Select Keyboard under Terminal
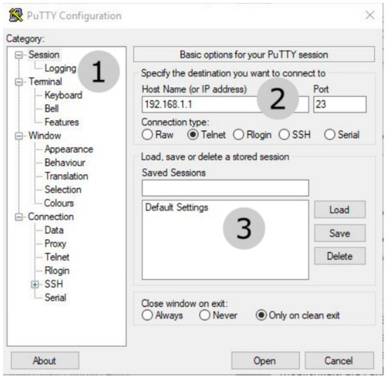The image size is (387, 378). pos(63,95)
